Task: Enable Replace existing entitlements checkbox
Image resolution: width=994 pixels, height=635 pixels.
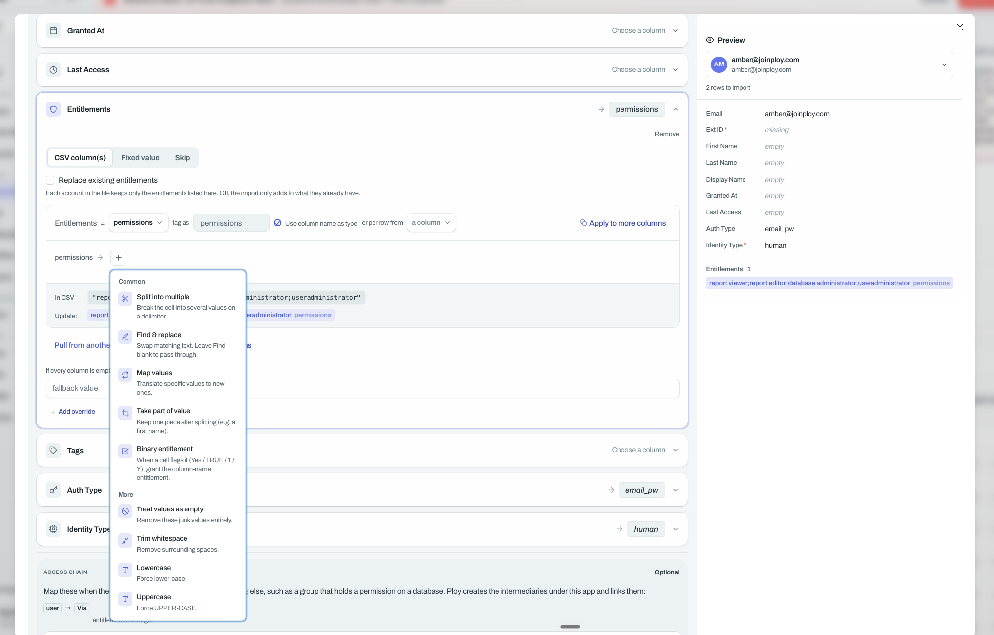Action: click(x=50, y=180)
